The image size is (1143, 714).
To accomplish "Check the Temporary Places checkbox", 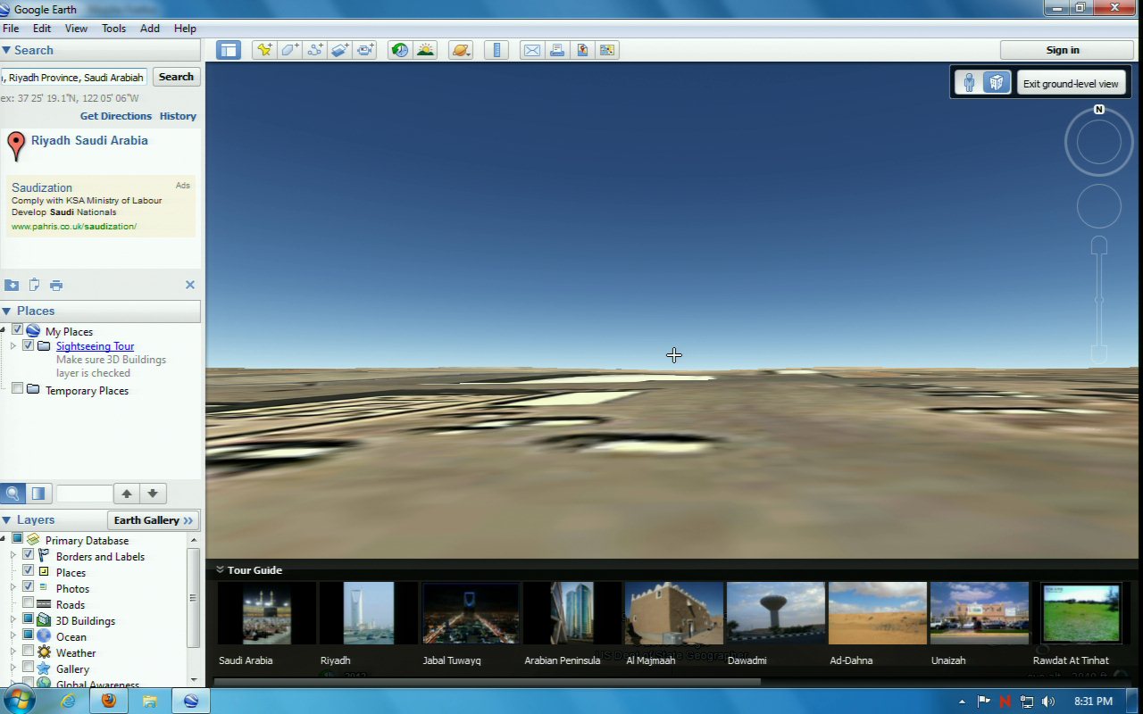I will [17, 389].
